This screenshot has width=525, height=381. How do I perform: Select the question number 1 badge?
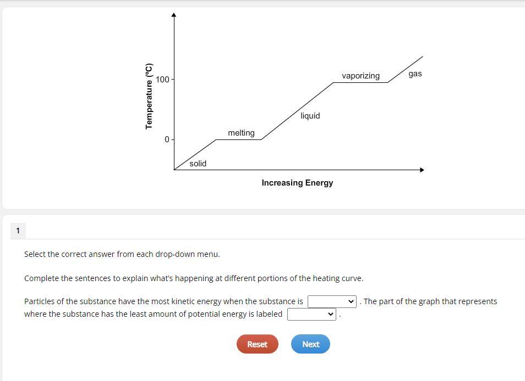(x=18, y=231)
